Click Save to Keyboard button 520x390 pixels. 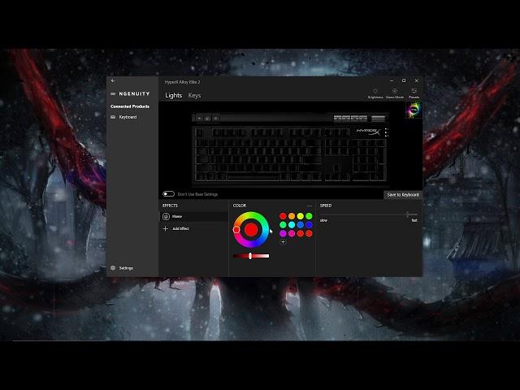point(403,195)
